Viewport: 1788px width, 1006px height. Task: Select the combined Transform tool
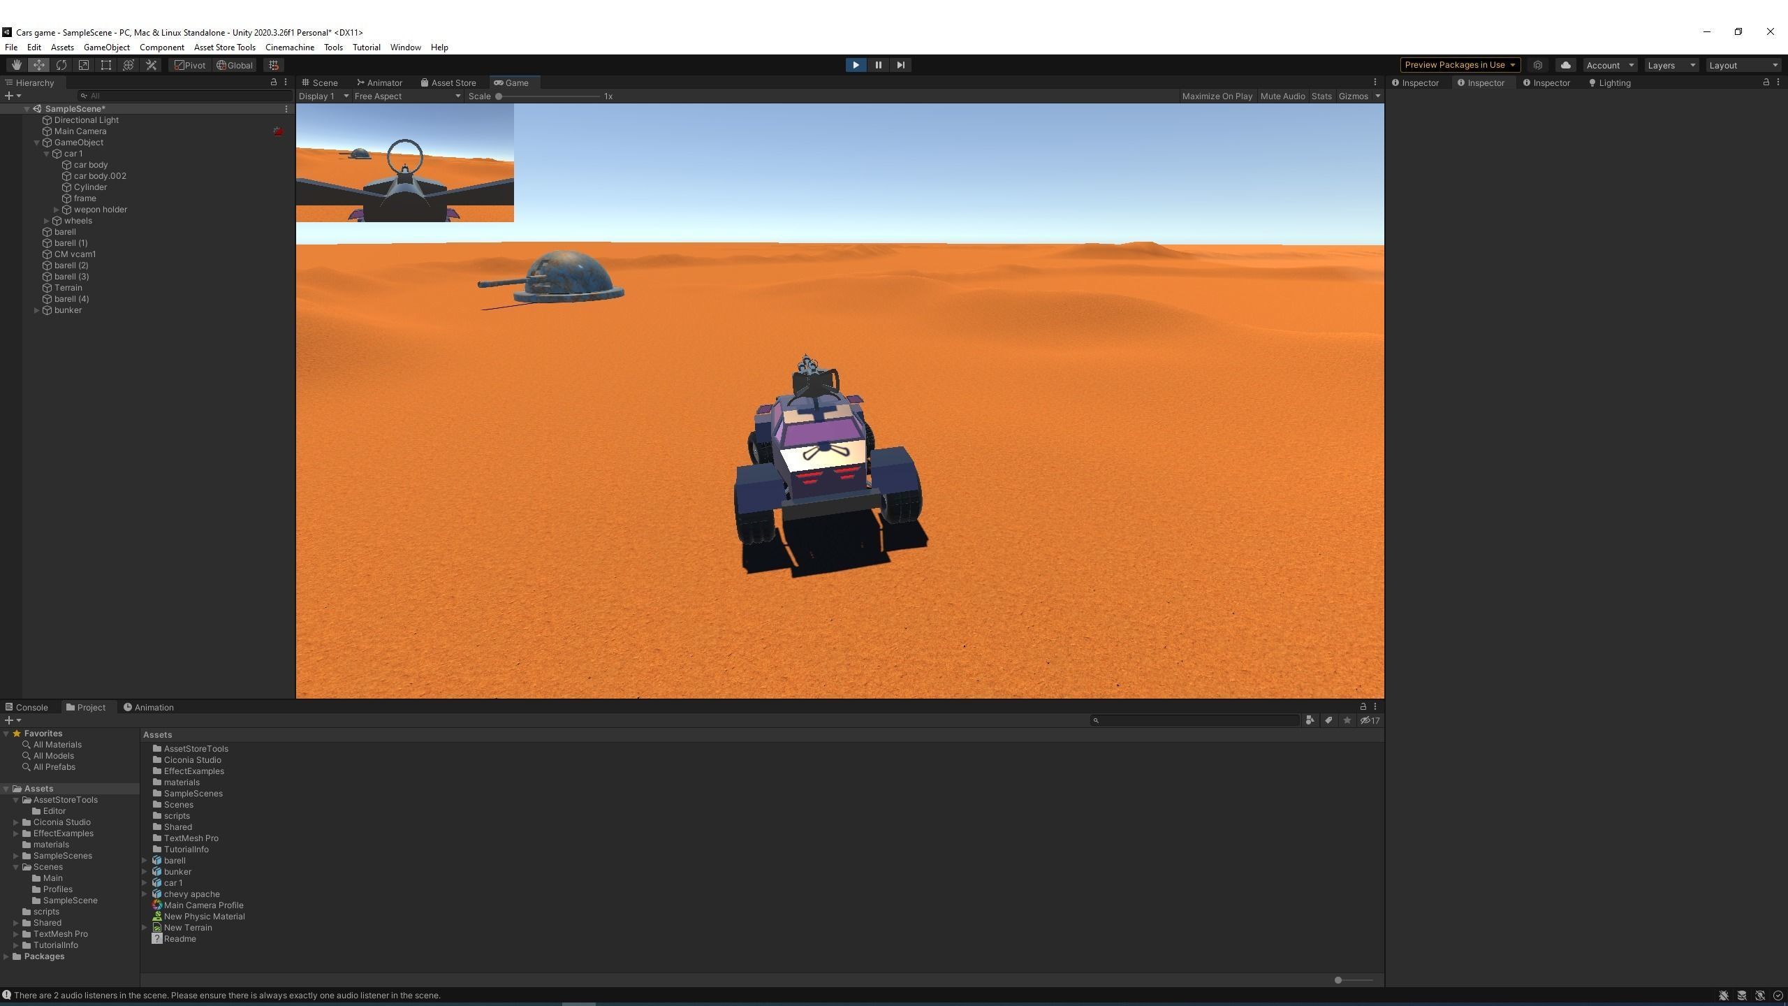pos(129,65)
